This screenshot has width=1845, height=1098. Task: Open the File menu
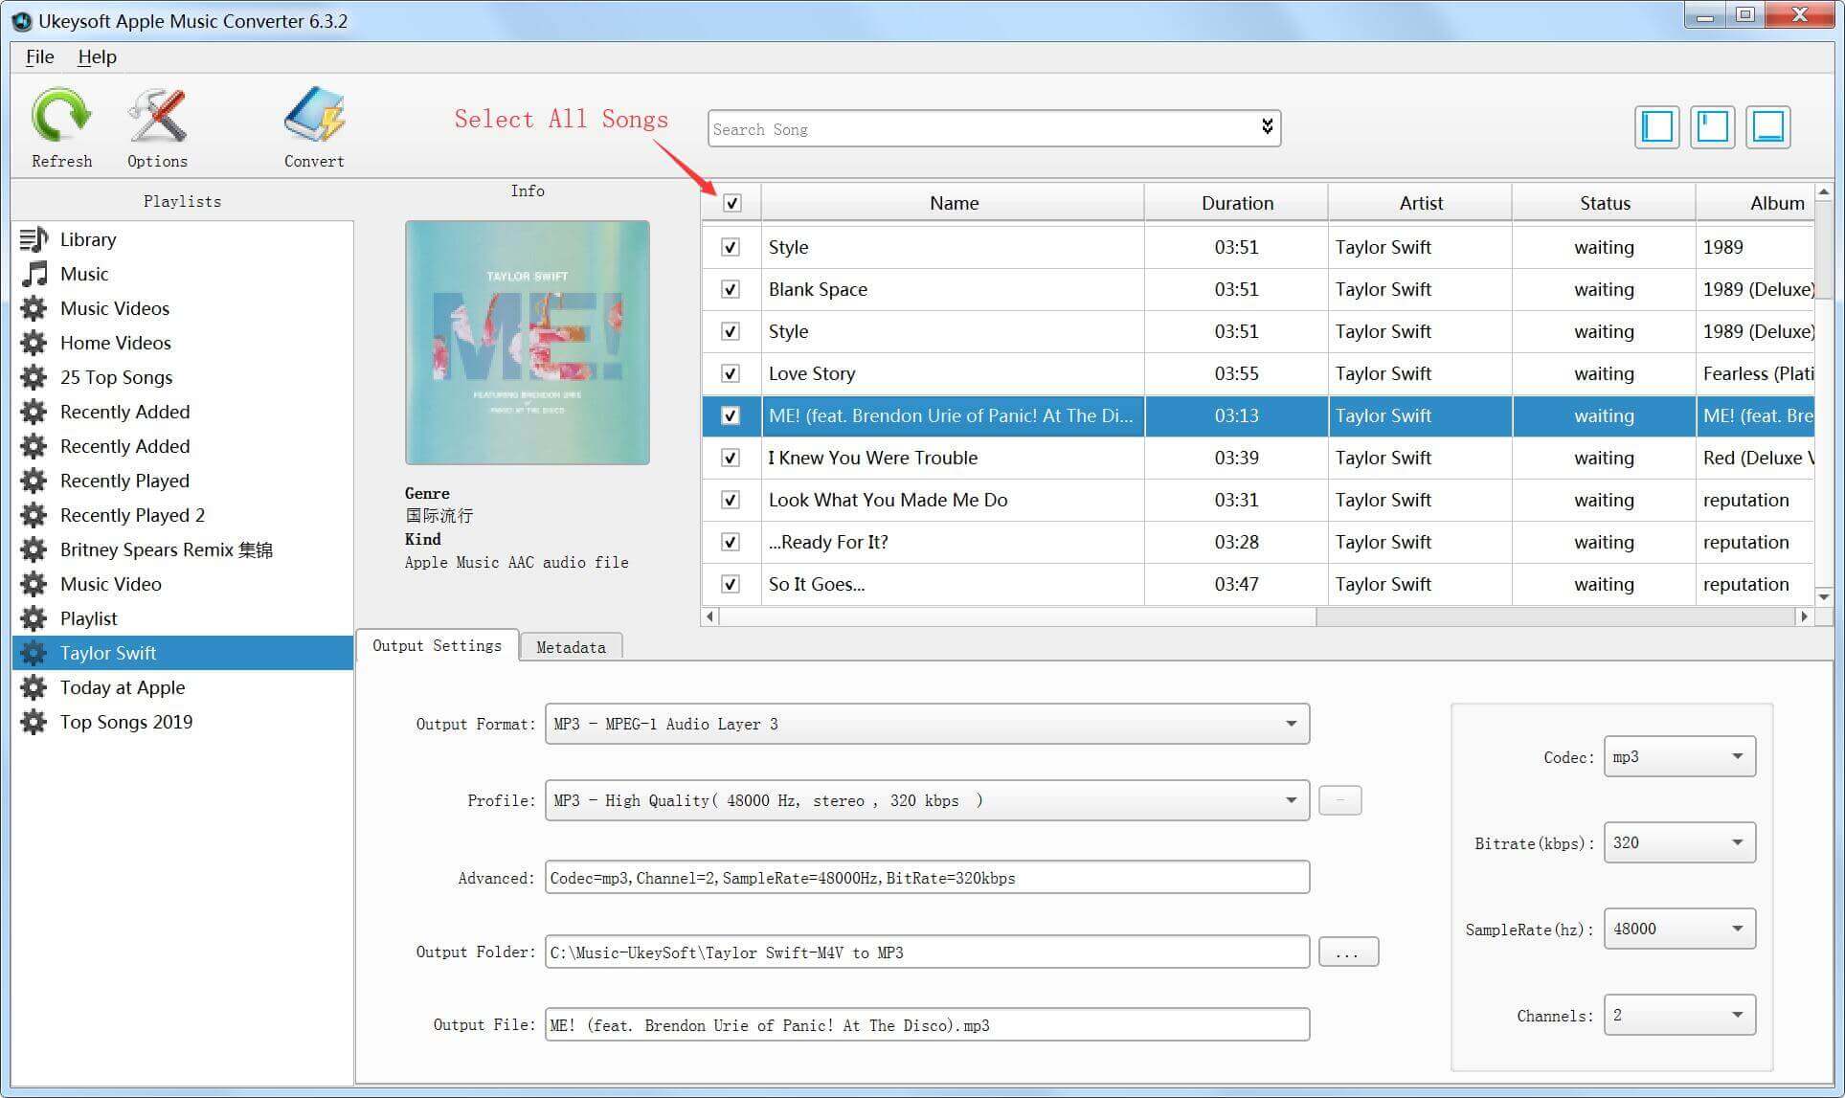[38, 55]
